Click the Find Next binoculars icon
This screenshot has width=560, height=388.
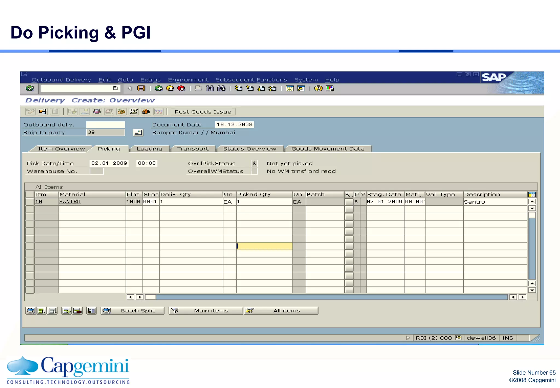pos(221,88)
